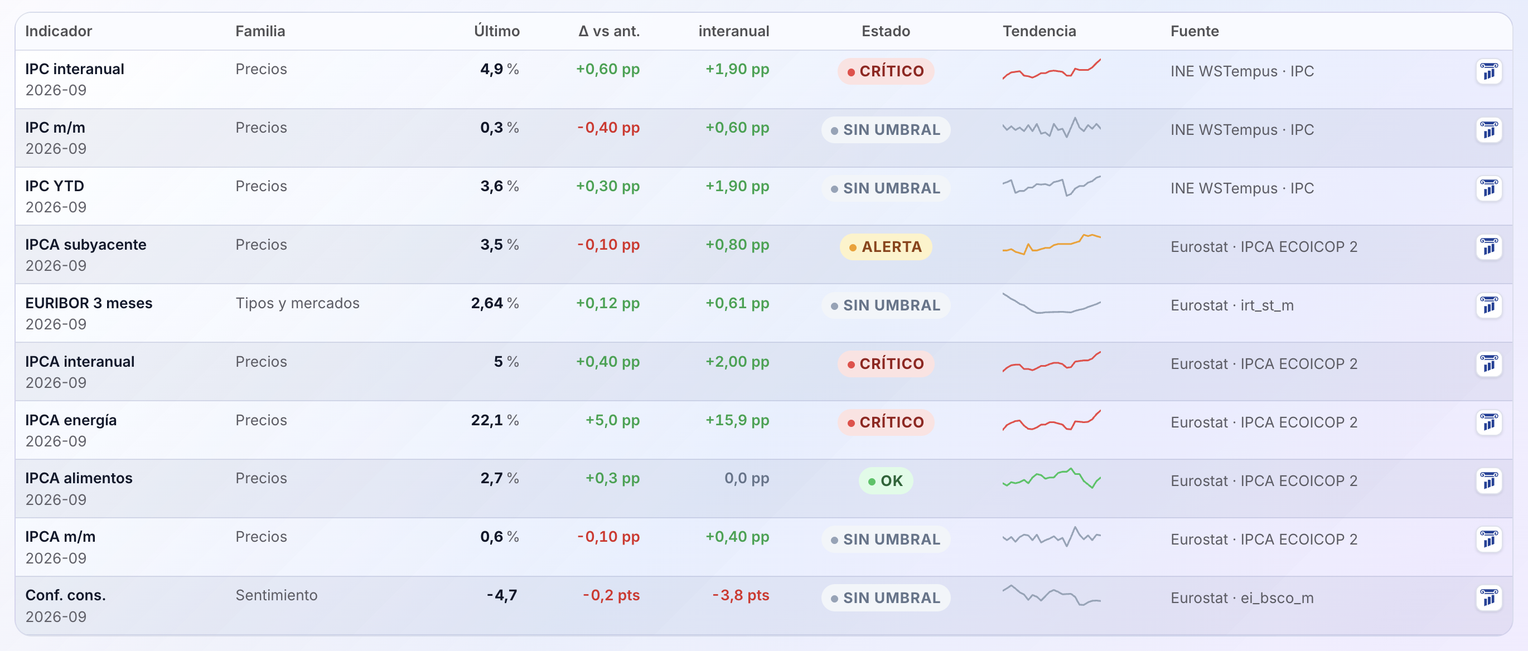Click the EURIBOR 3 meses sparkline

coord(1052,303)
